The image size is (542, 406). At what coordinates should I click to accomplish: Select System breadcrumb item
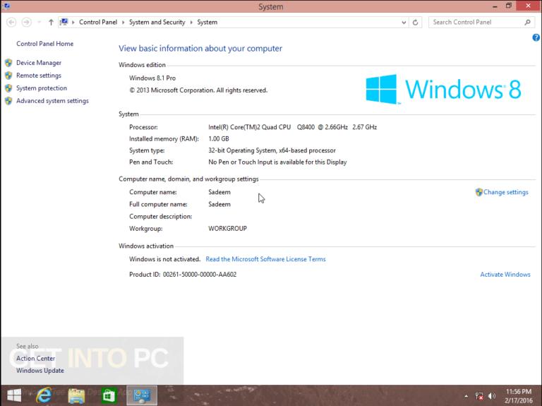[207, 22]
